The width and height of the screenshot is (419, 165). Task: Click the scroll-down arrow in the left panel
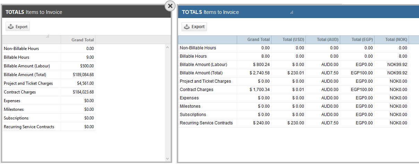(x=168, y=158)
